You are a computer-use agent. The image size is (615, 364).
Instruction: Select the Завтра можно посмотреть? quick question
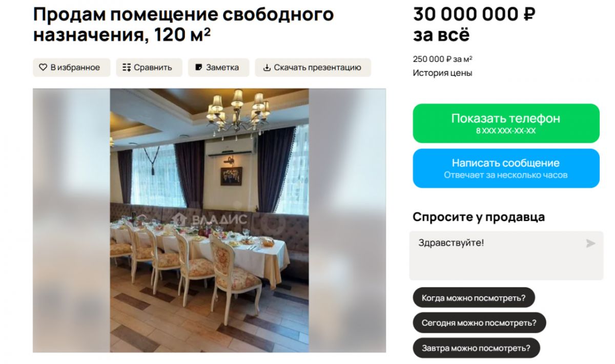(476, 349)
